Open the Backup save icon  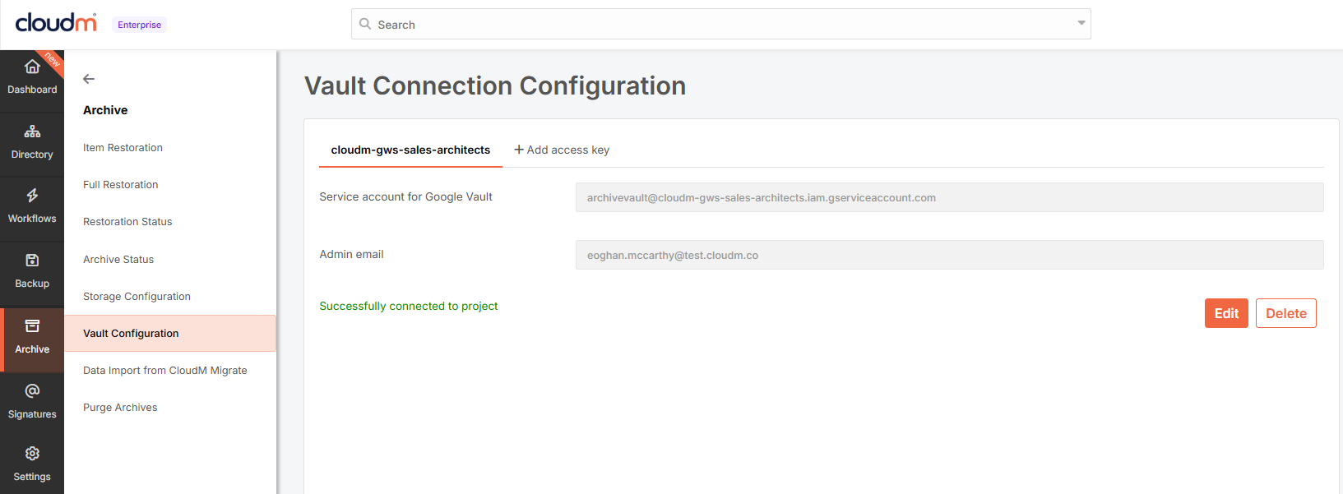pyautogui.click(x=32, y=261)
